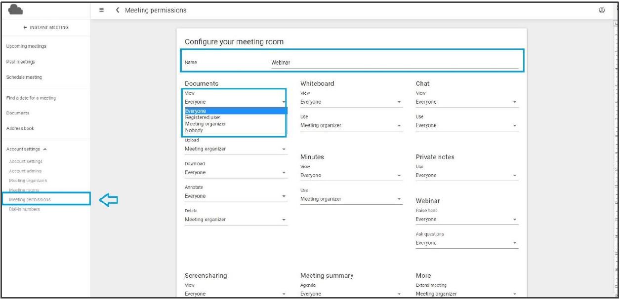Open the Whiteboard View dropdown
620x299 pixels.
[x=351, y=102]
